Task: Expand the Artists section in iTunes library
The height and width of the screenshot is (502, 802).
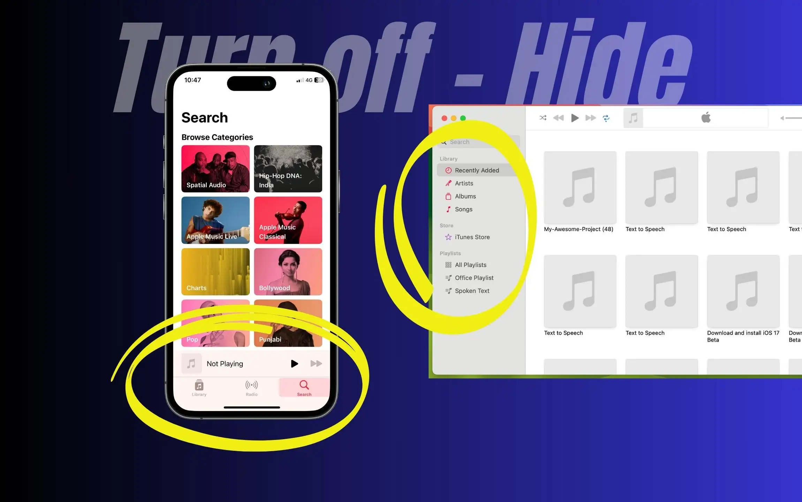Action: (464, 183)
